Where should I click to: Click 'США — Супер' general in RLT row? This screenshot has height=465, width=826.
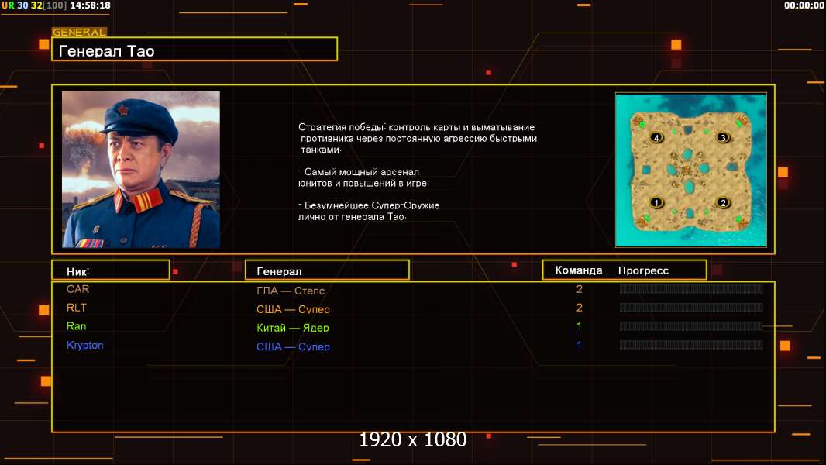click(x=293, y=309)
